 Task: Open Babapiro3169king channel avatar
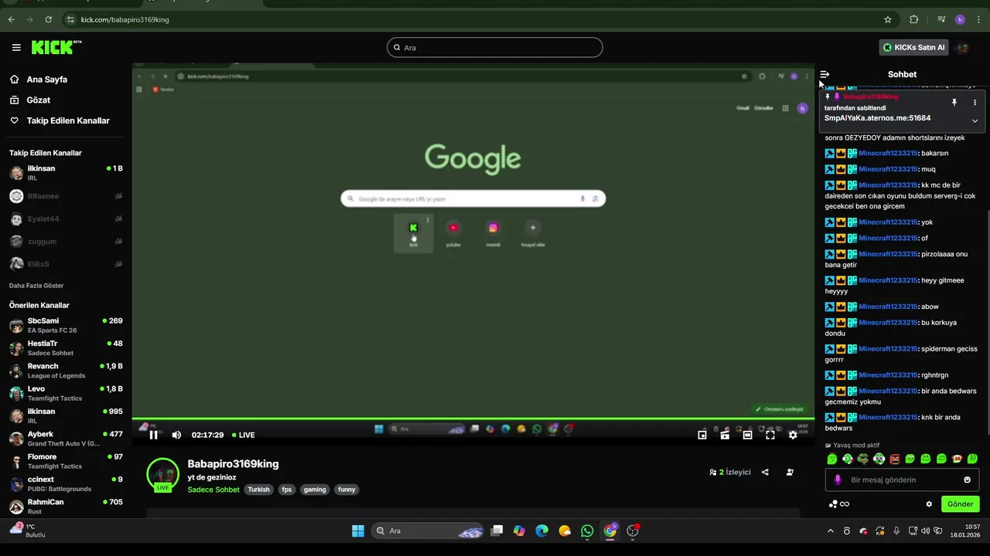(x=162, y=474)
